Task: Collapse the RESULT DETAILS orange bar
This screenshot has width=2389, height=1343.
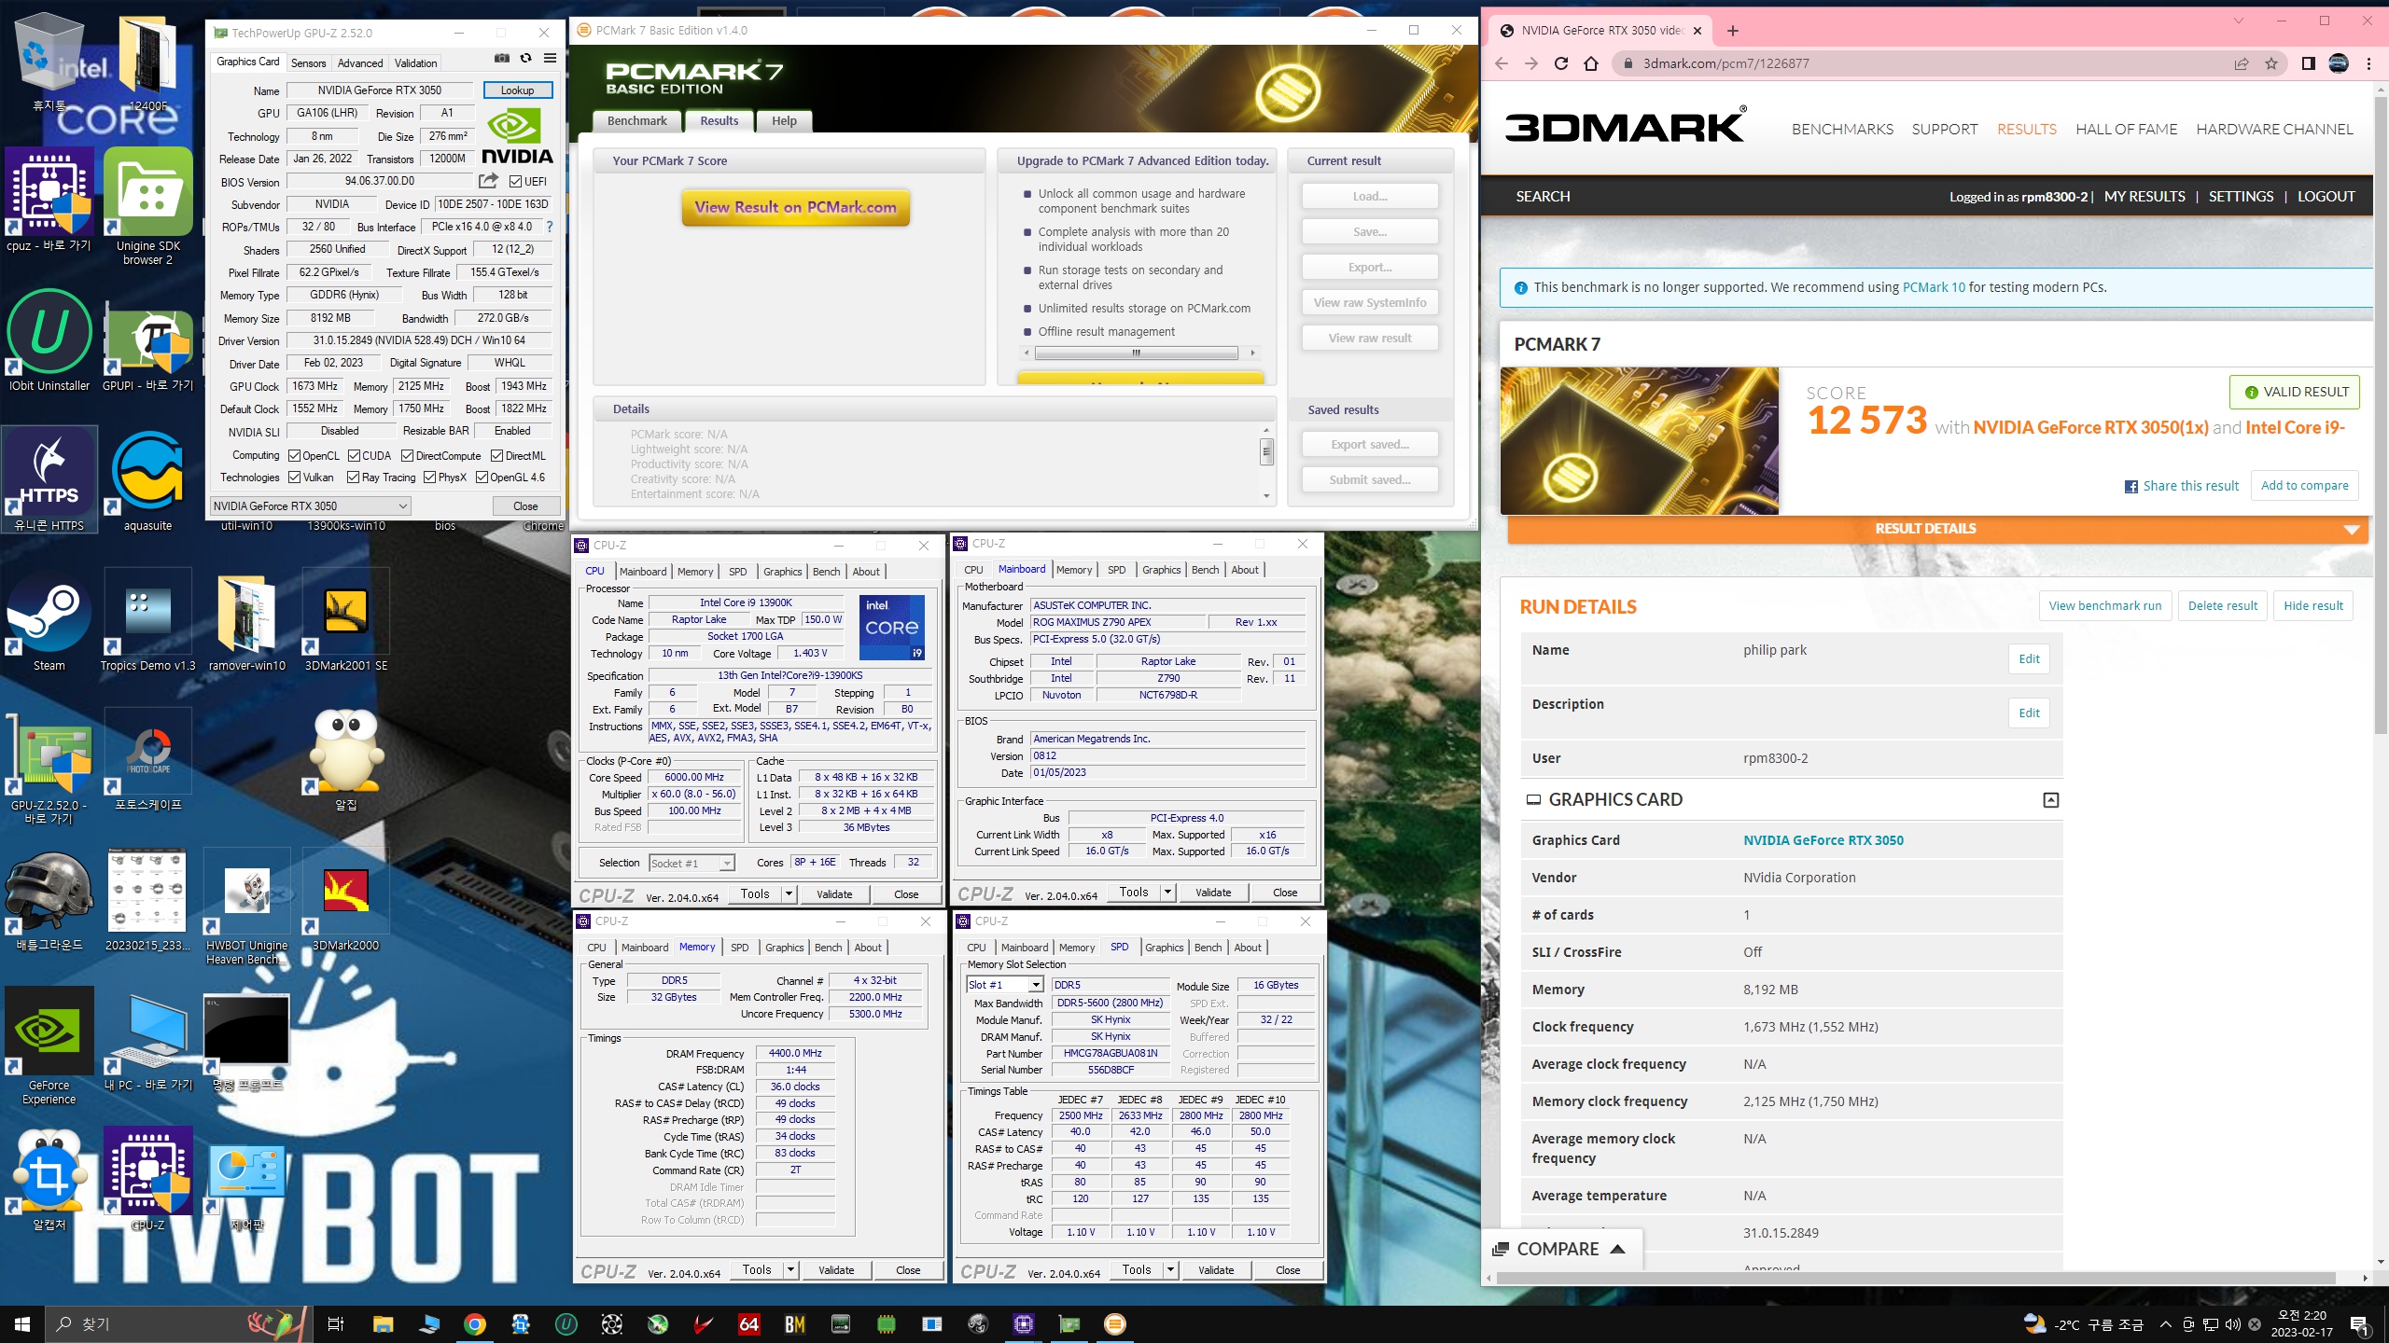Action: [x=1937, y=529]
